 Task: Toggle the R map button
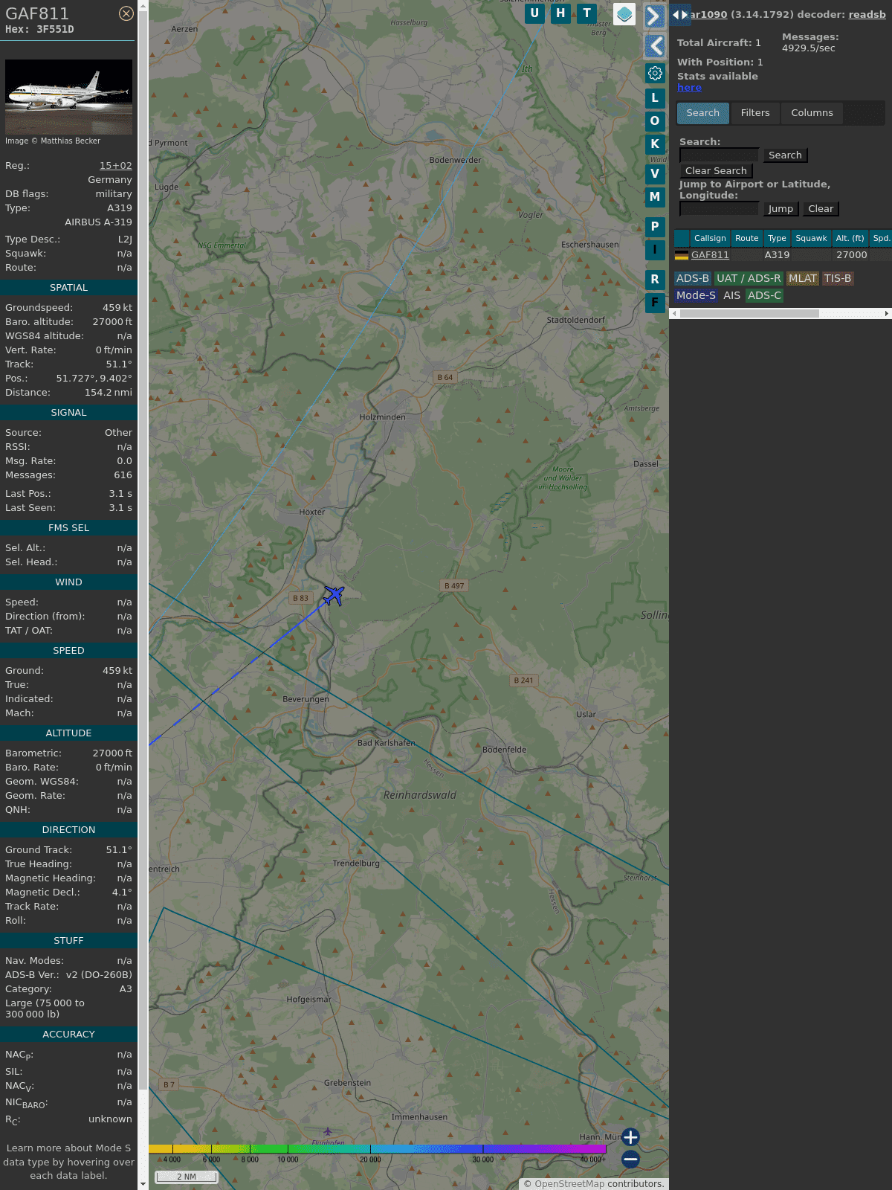[655, 279]
